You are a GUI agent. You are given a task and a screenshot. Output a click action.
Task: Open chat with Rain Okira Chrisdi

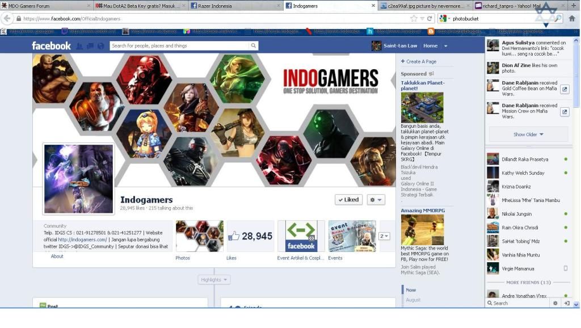point(528,228)
